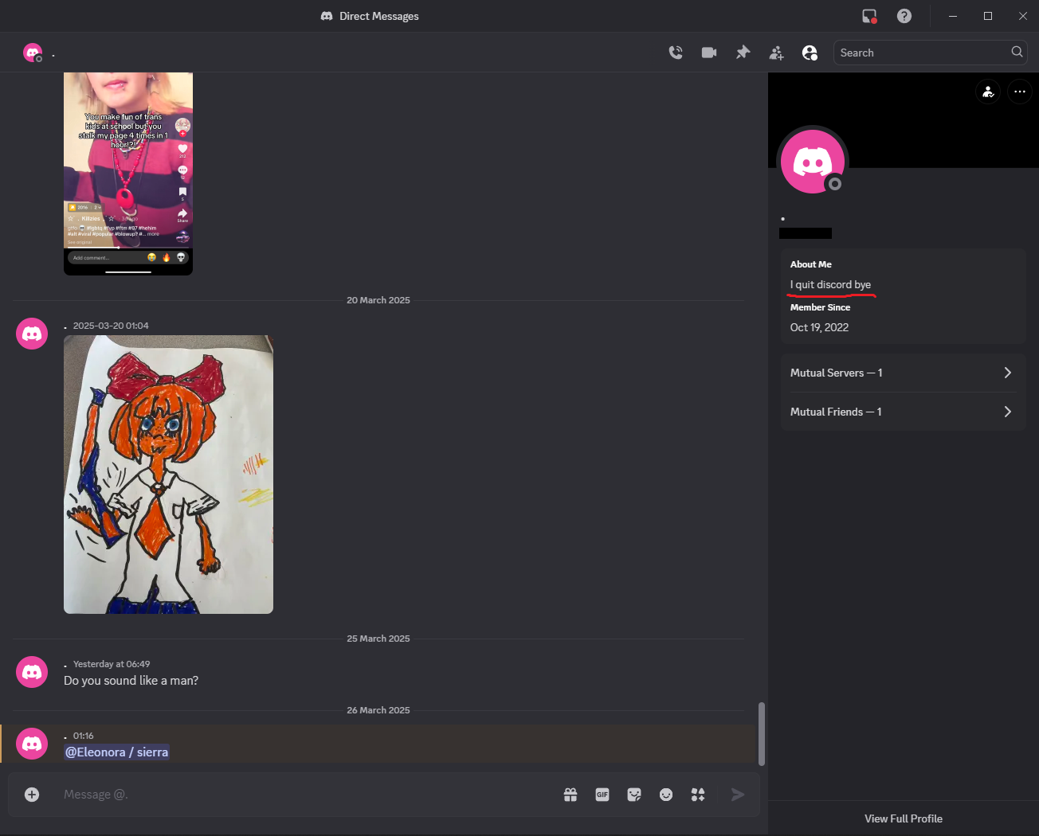Add friends to DM
The width and height of the screenshot is (1039, 836).
[776, 53]
